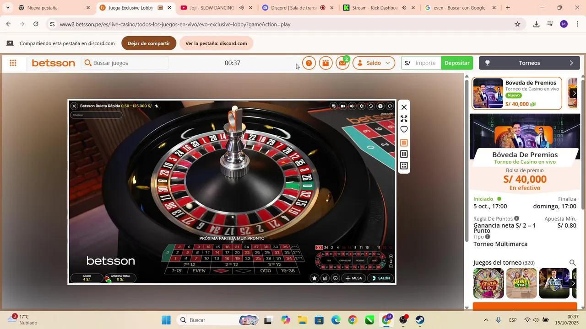Select two-game split view layout
The height and width of the screenshot is (329, 586).
coord(404,154)
